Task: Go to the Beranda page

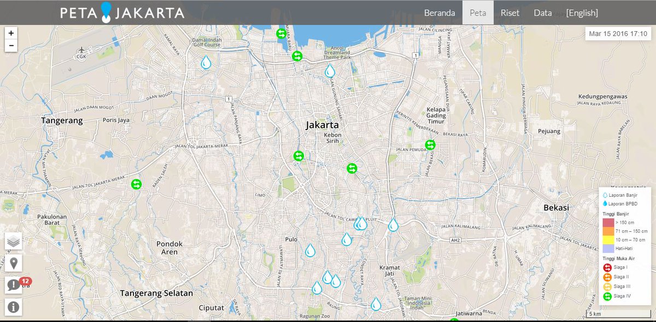Action: [x=440, y=13]
